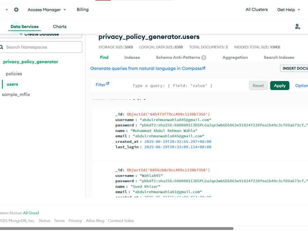Focus the Search Namespaces field

[x=41, y=47]
